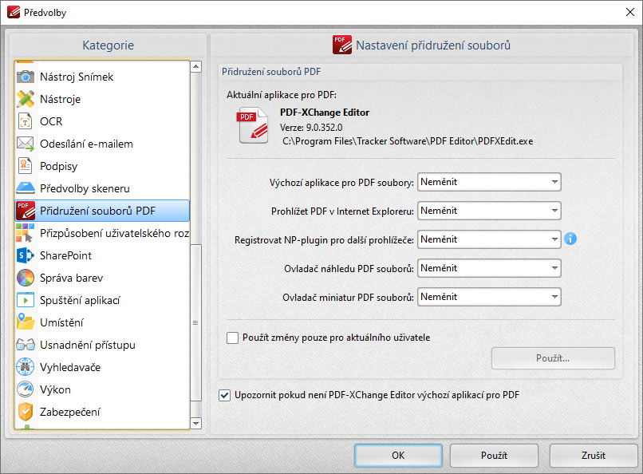Image resolution: width=643 pixels, height=474 pixels.
Task: Select the Umístění category
Action: click(x=103, y=322)
